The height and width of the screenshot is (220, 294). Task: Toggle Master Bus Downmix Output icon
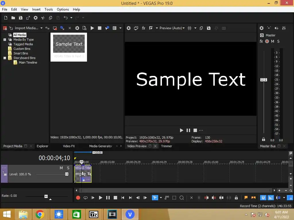(269, 28)
